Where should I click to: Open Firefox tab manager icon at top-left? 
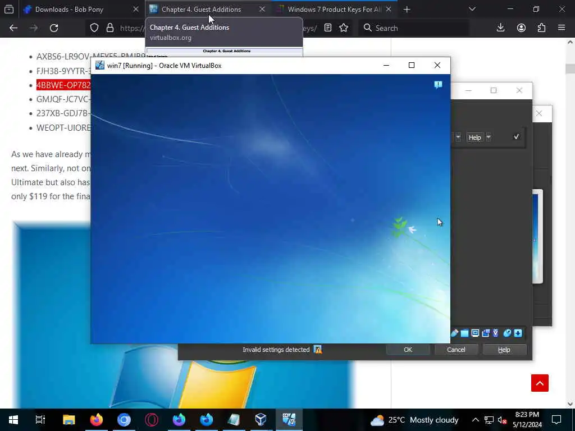tap(9, 9)
